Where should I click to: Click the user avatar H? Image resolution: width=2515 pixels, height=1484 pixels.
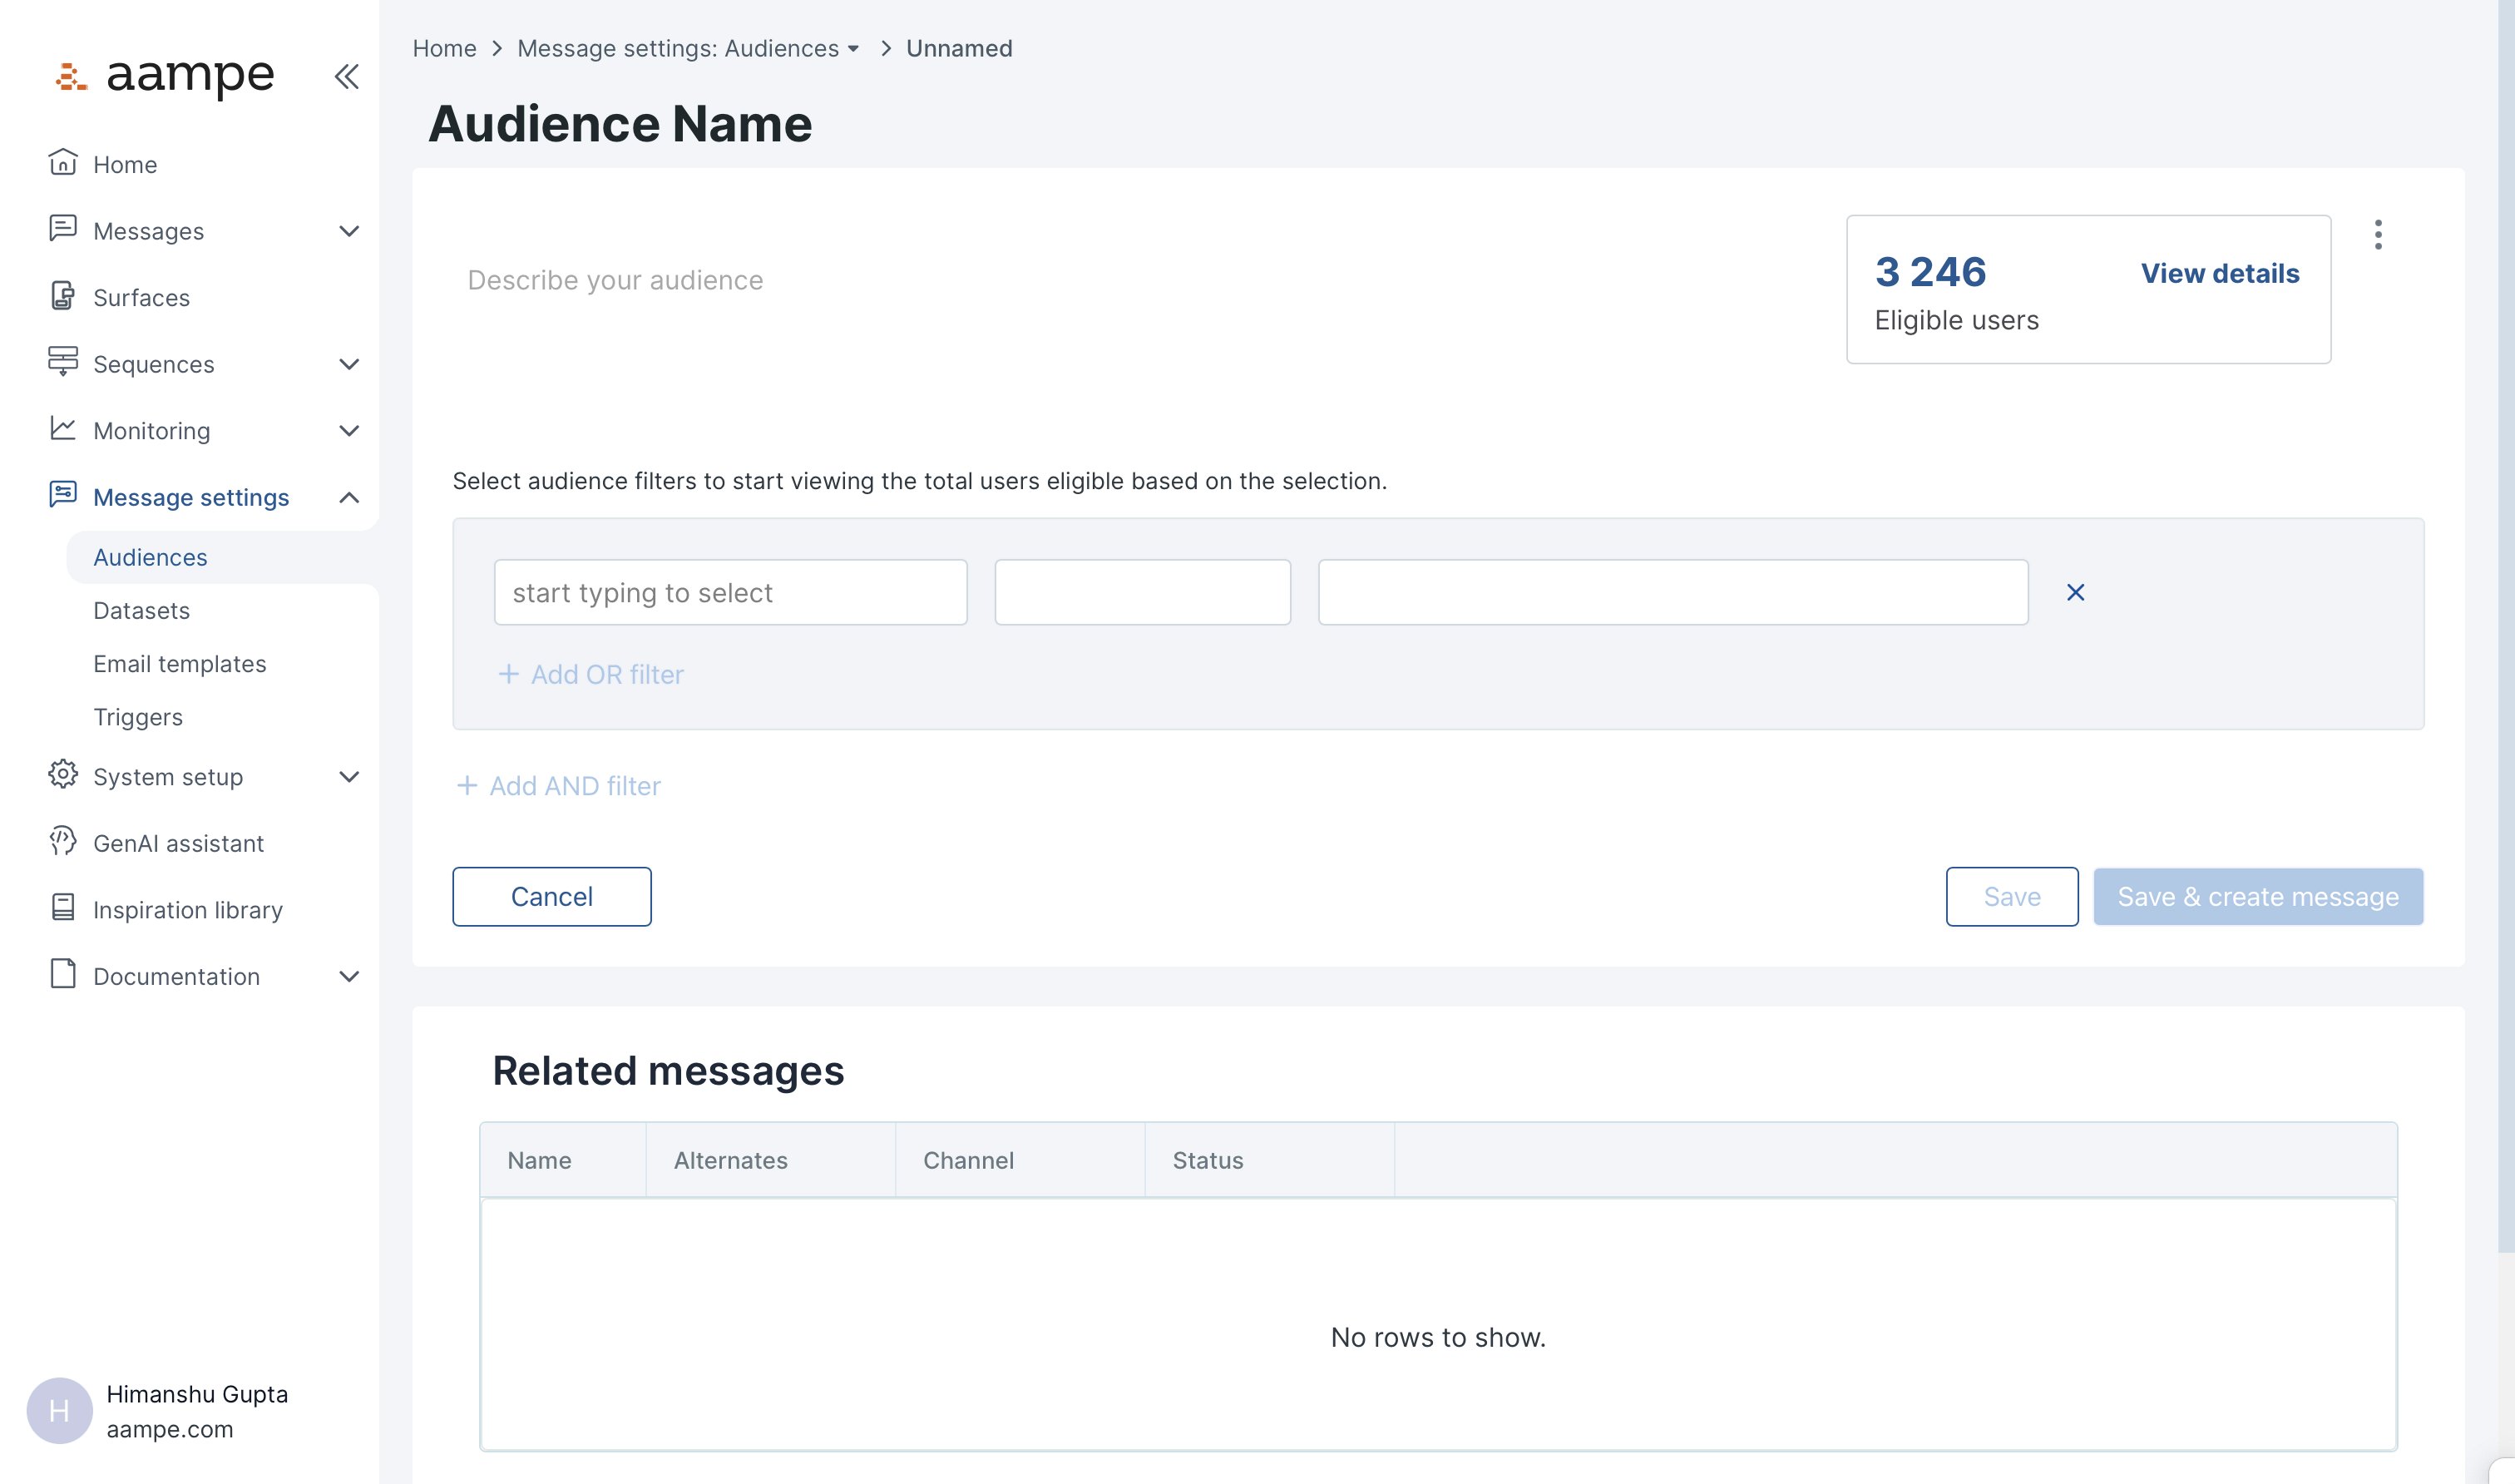(x=59, y=1410)
